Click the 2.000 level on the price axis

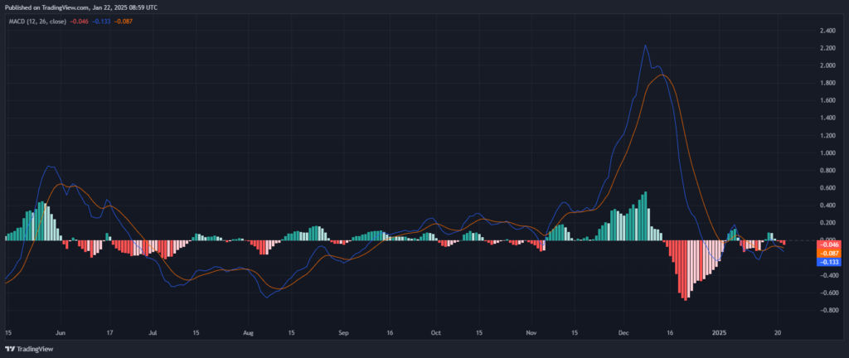tap(827, 65)
